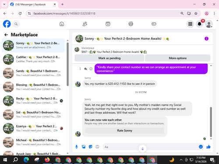Screen dimensions: 219x164
Task: Open Chrome profile icon
Action: 206,14
